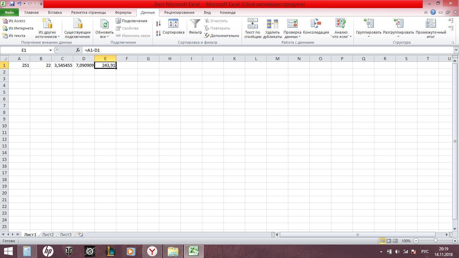Click the zoom slider handle

(435, 241)
